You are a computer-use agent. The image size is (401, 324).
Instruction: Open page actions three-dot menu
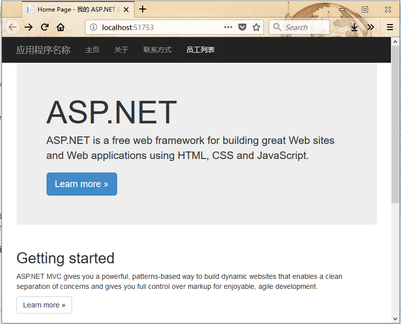coord(228,27)
